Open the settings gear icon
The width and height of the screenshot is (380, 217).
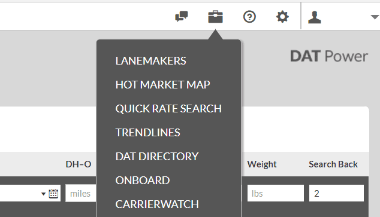click(282, 17)
